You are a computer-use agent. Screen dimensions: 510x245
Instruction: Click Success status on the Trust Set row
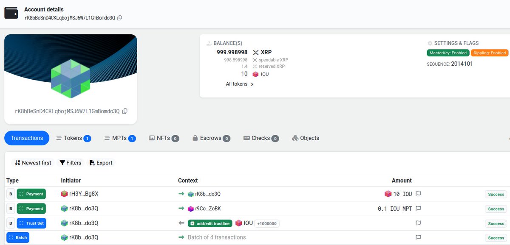pyautogui.click(x=496, y=223)
